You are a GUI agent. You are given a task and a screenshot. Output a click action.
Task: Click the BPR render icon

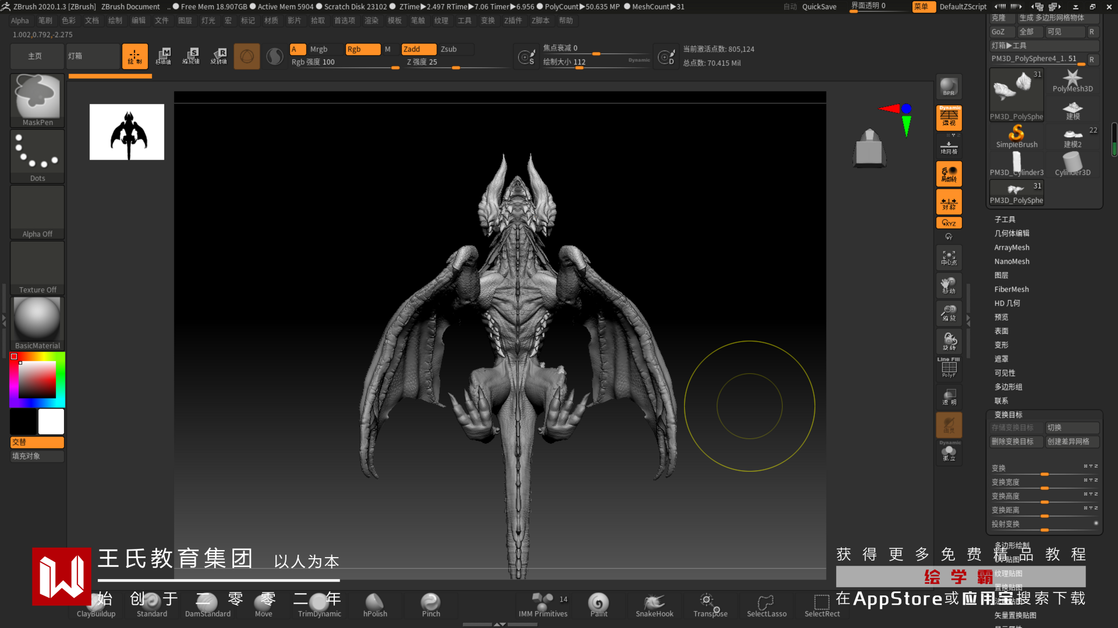(x=949, y=87)
